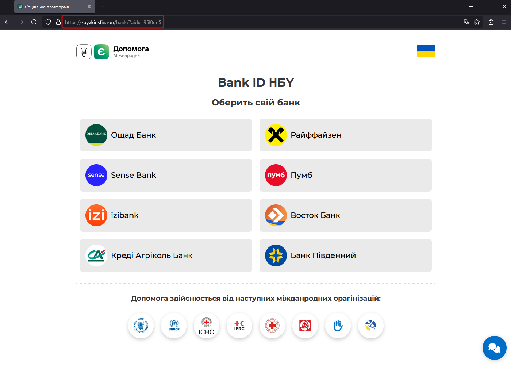
Task: Open the UNHCR organization icon
Action: coord(174,326)
